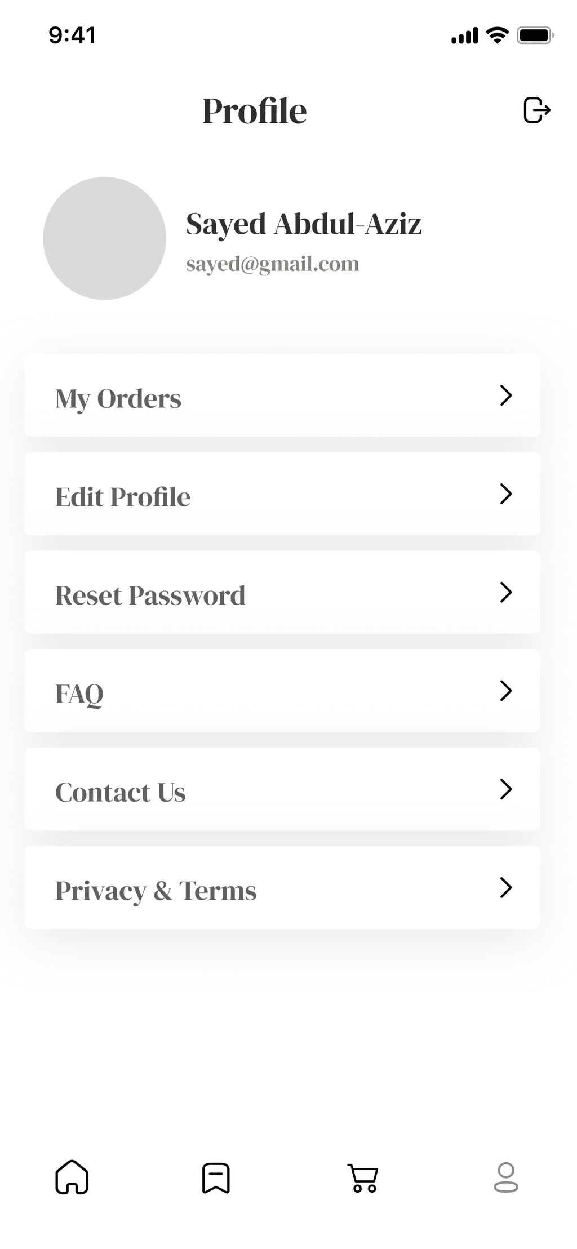Tap the Reset Password label
577x1249 pixels.
150,595
